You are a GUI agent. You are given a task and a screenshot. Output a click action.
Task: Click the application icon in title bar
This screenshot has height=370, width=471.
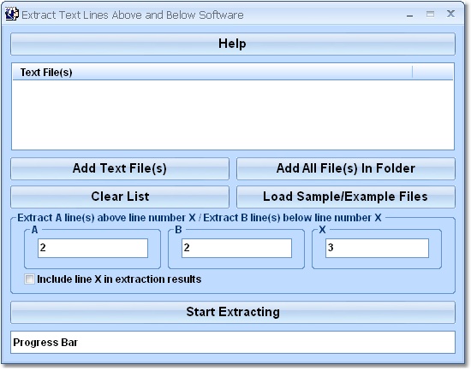pyautogui.click(x=12, y=14)
